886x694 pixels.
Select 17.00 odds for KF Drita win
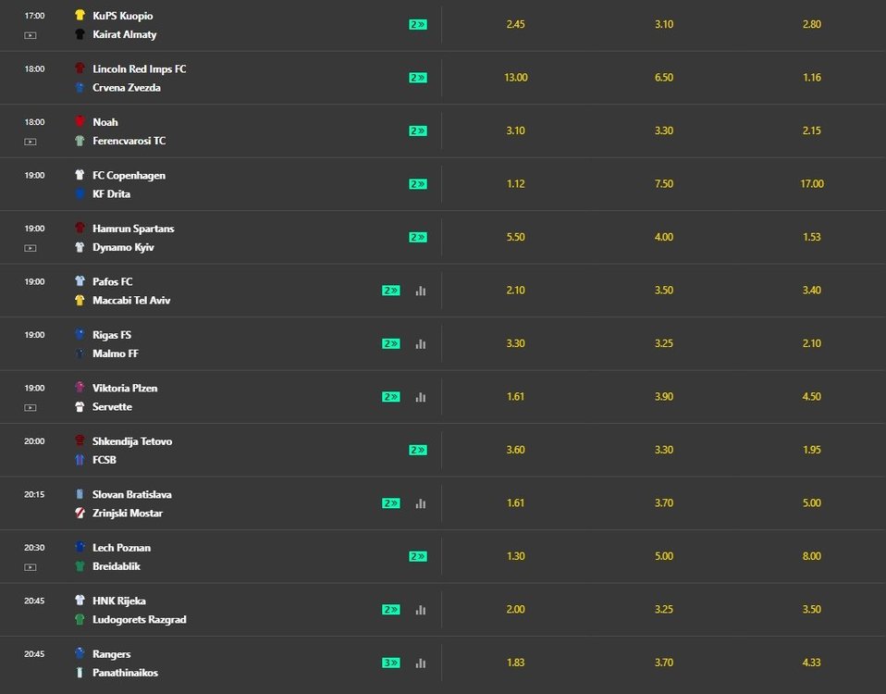coord(812,183)
